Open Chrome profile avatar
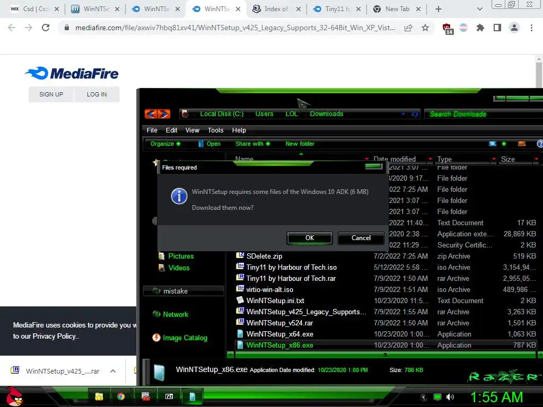The height and width of the screenshot is (407, 543). click(514, 28)
